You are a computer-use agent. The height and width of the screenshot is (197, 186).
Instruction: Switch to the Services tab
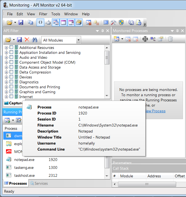click(x=39, y=183)
